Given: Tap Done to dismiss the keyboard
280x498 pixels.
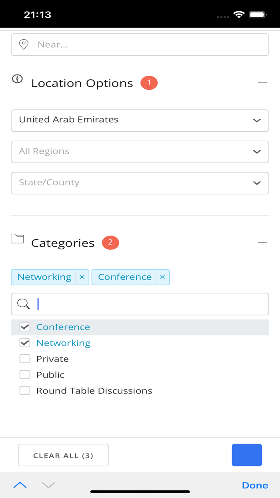Looking at the screenshot, I should click(x=255, y=485).
